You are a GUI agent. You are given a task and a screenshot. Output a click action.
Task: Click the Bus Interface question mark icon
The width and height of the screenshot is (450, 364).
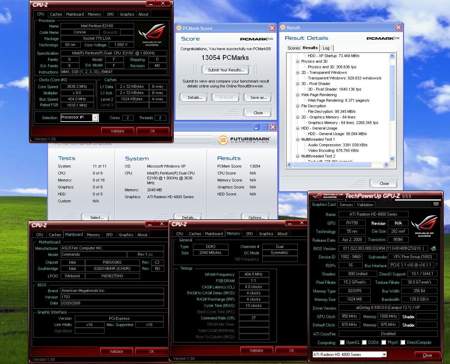pyautogui.click(x=436, y=265)
